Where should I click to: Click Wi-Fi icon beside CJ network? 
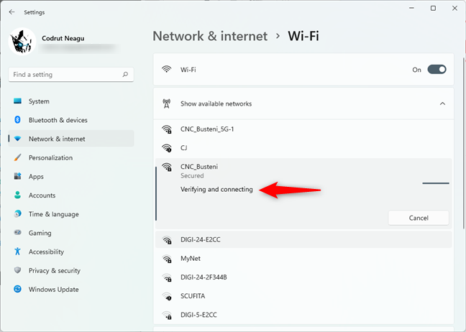click(x=167, y=148)
